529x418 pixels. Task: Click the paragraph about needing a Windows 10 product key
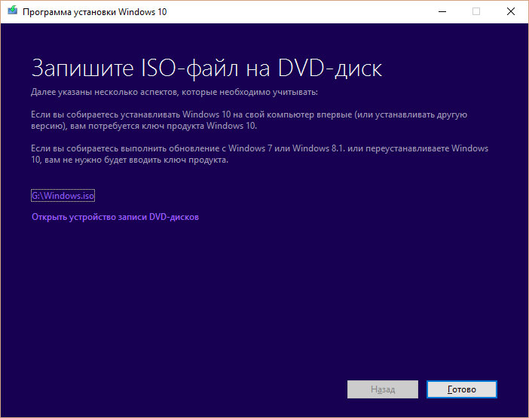click(x=249, y=120)
